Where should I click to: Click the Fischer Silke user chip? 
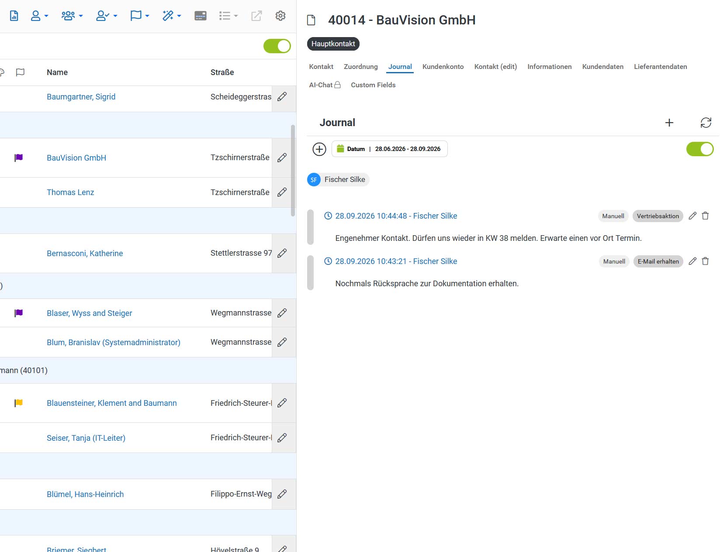pos(338,179)
